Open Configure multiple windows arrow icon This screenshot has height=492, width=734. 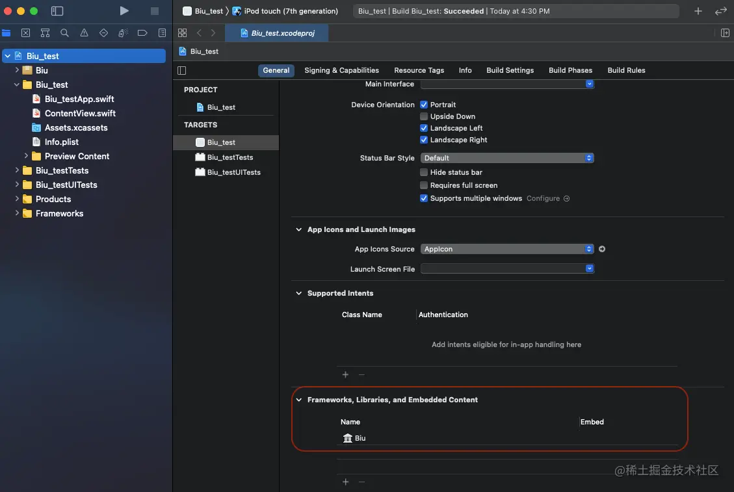click(x=566, y=198)
